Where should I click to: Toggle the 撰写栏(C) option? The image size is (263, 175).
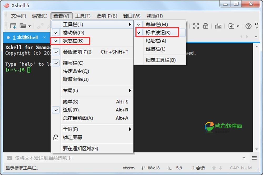(x=92, y=63)
